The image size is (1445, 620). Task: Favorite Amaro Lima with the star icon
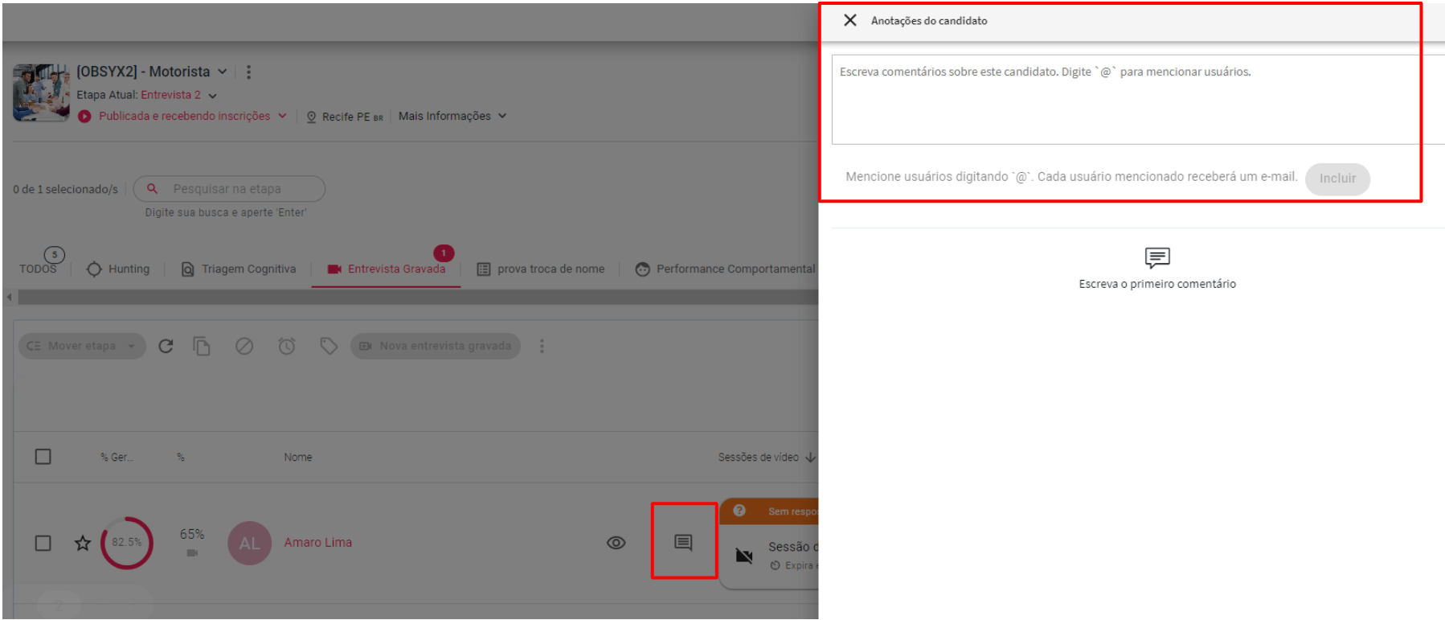tap(83, 543)
